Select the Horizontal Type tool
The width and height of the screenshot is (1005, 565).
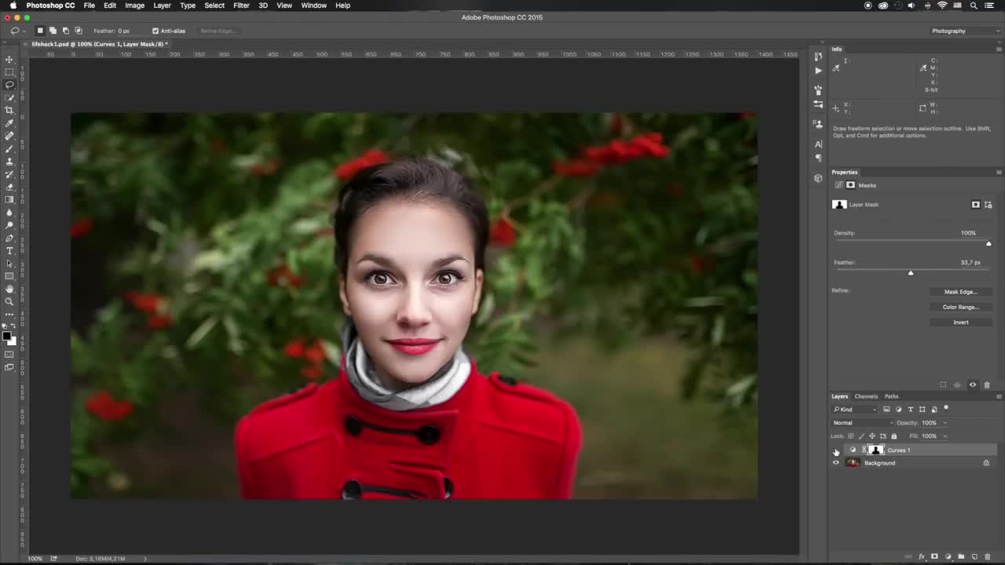9,251
